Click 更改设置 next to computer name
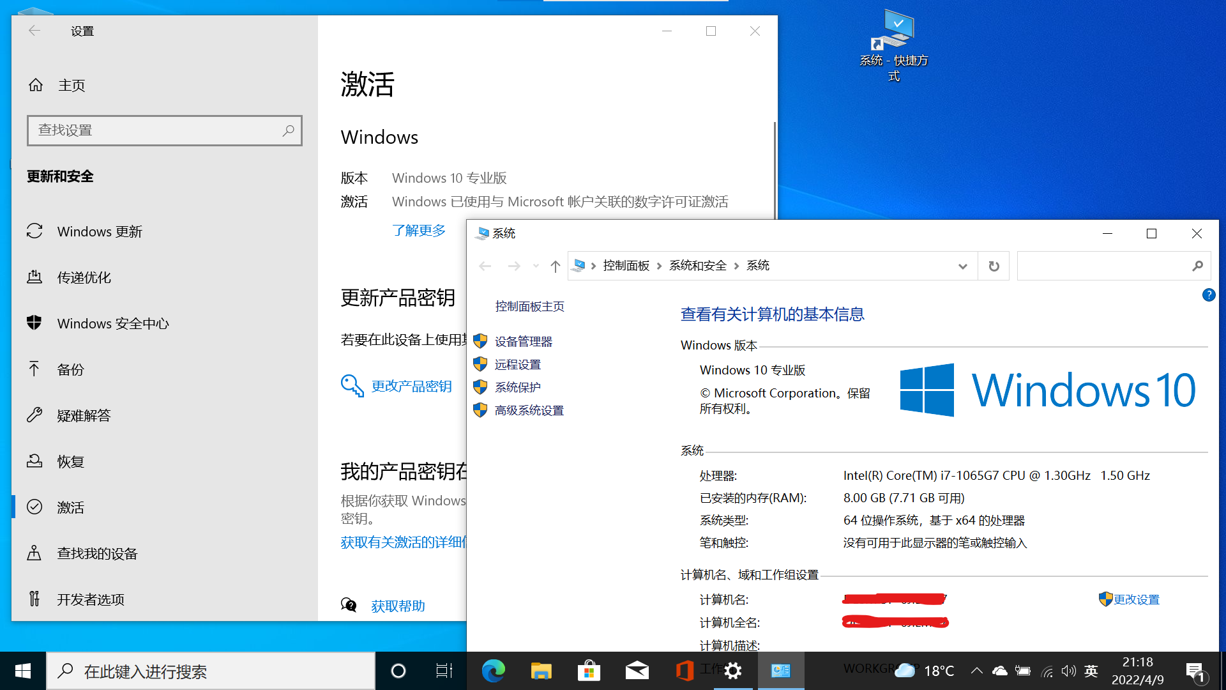This screenshot has height=690, width=1226. [x=1136, y=599]
